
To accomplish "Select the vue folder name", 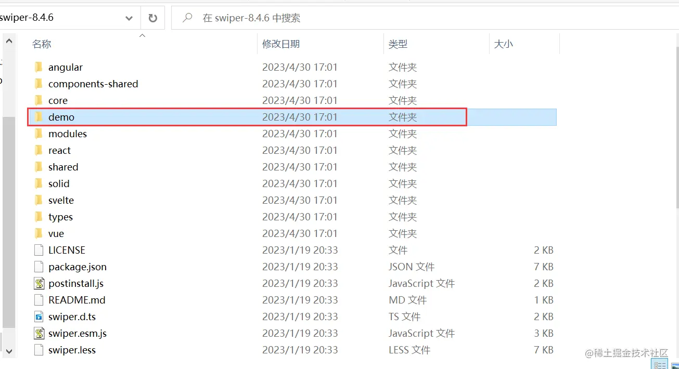I will click(56, 234).
